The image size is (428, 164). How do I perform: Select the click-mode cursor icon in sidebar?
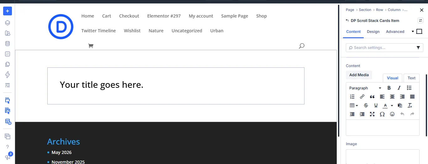[x=8, y=101]
